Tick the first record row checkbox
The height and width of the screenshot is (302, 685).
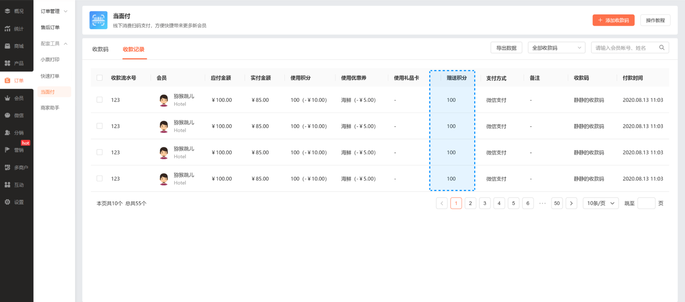[100, 100]
